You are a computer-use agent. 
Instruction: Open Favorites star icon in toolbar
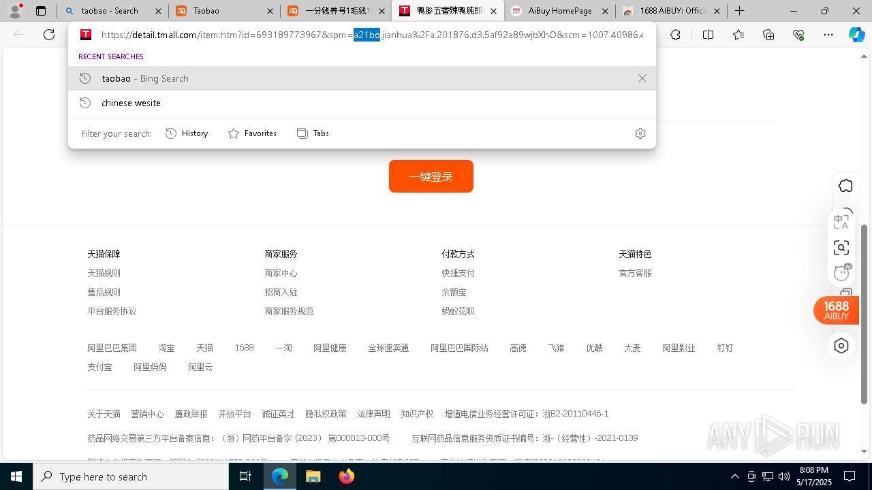(x=738, y=35)
